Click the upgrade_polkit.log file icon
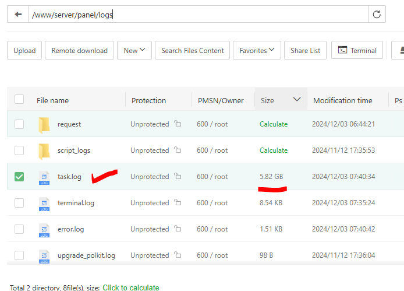Image resolution: width=404 pixels, height=291 pixels. coord(44,257)
